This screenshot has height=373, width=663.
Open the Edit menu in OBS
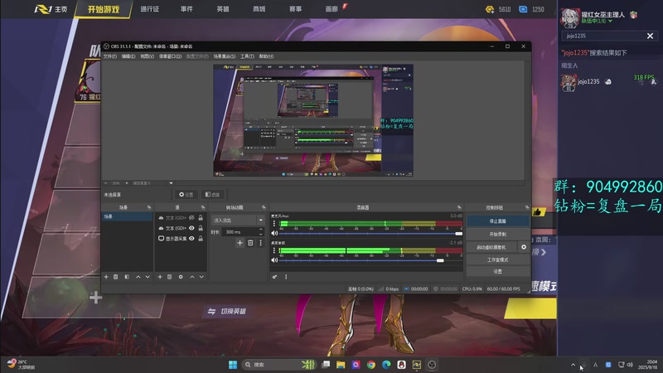click(128, 56)
